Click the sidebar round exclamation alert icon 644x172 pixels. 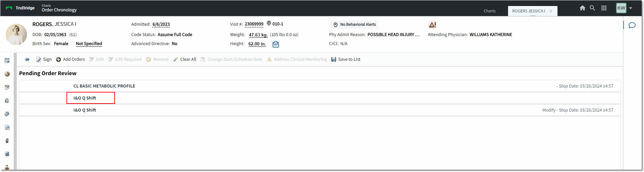coord(7,74)
